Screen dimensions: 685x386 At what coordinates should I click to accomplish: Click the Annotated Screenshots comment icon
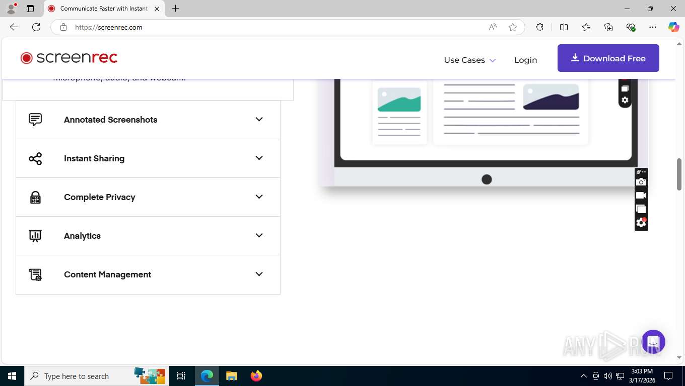[x=35, y=120]
